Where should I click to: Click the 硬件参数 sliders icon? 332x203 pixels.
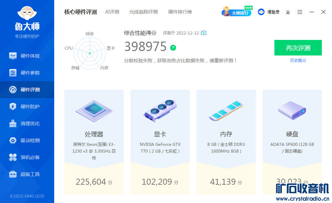[13, 73]
